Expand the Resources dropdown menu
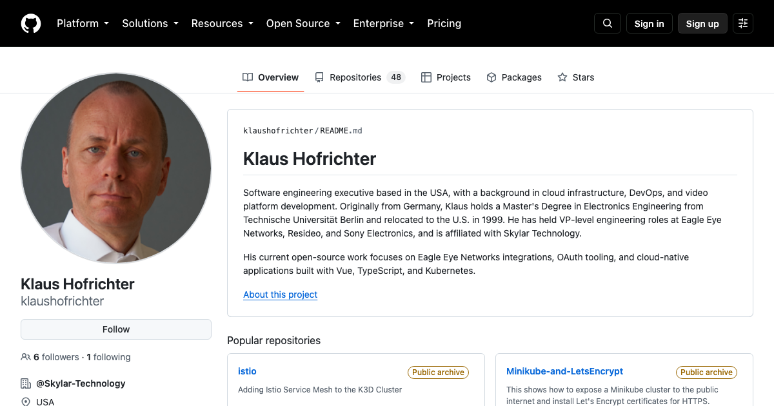The height and width of the screenshot is (406, 774). tap(222, 23)
